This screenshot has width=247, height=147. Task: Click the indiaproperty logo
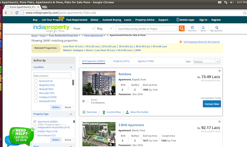pos(51,28)
